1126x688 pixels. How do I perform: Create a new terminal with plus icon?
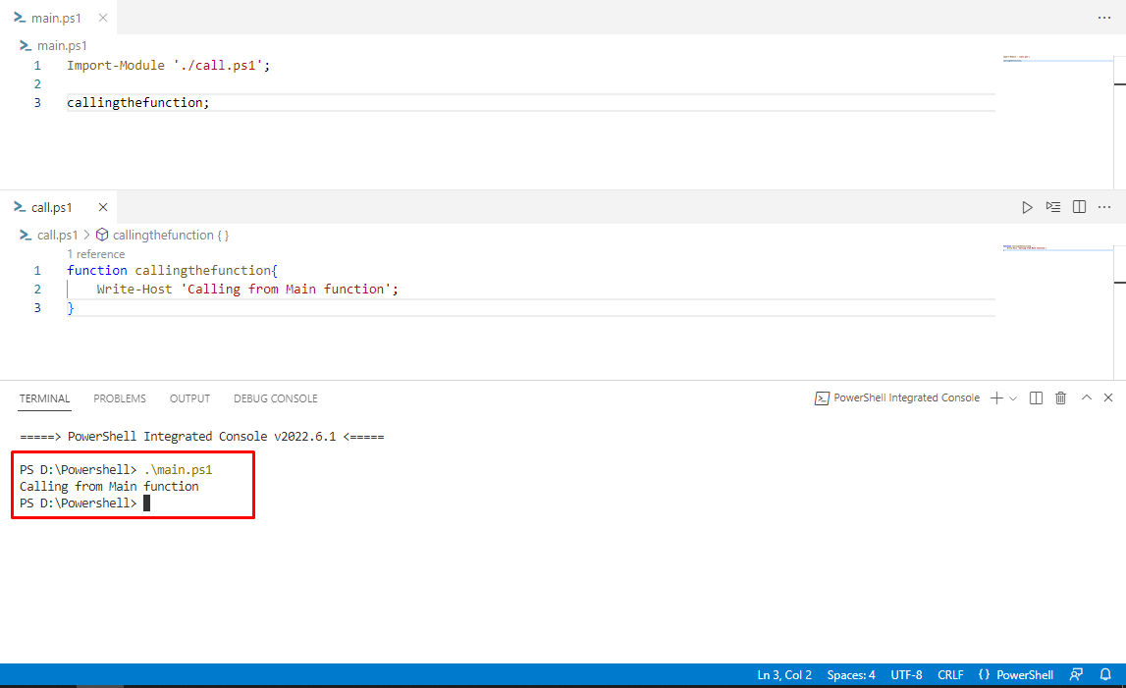996,398
